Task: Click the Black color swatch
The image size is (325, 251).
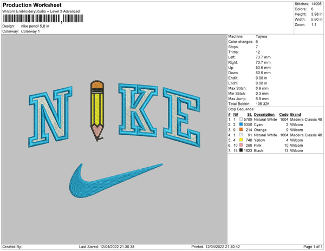Action: pos(241,150)
